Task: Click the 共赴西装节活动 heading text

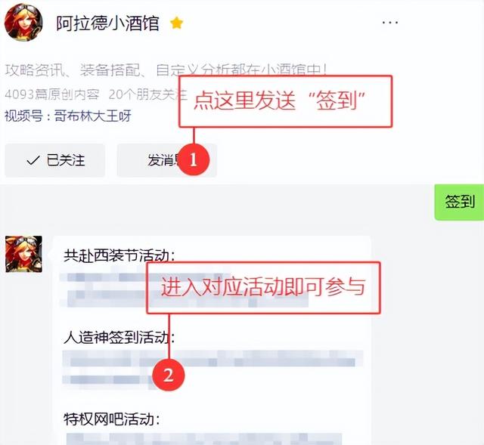Action: coord(119,255)
